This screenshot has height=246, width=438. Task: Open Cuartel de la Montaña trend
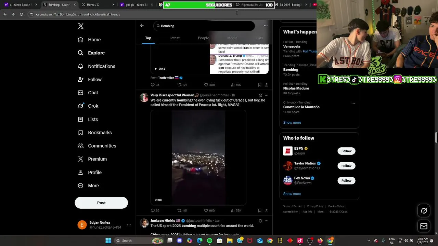coord(301,107)
